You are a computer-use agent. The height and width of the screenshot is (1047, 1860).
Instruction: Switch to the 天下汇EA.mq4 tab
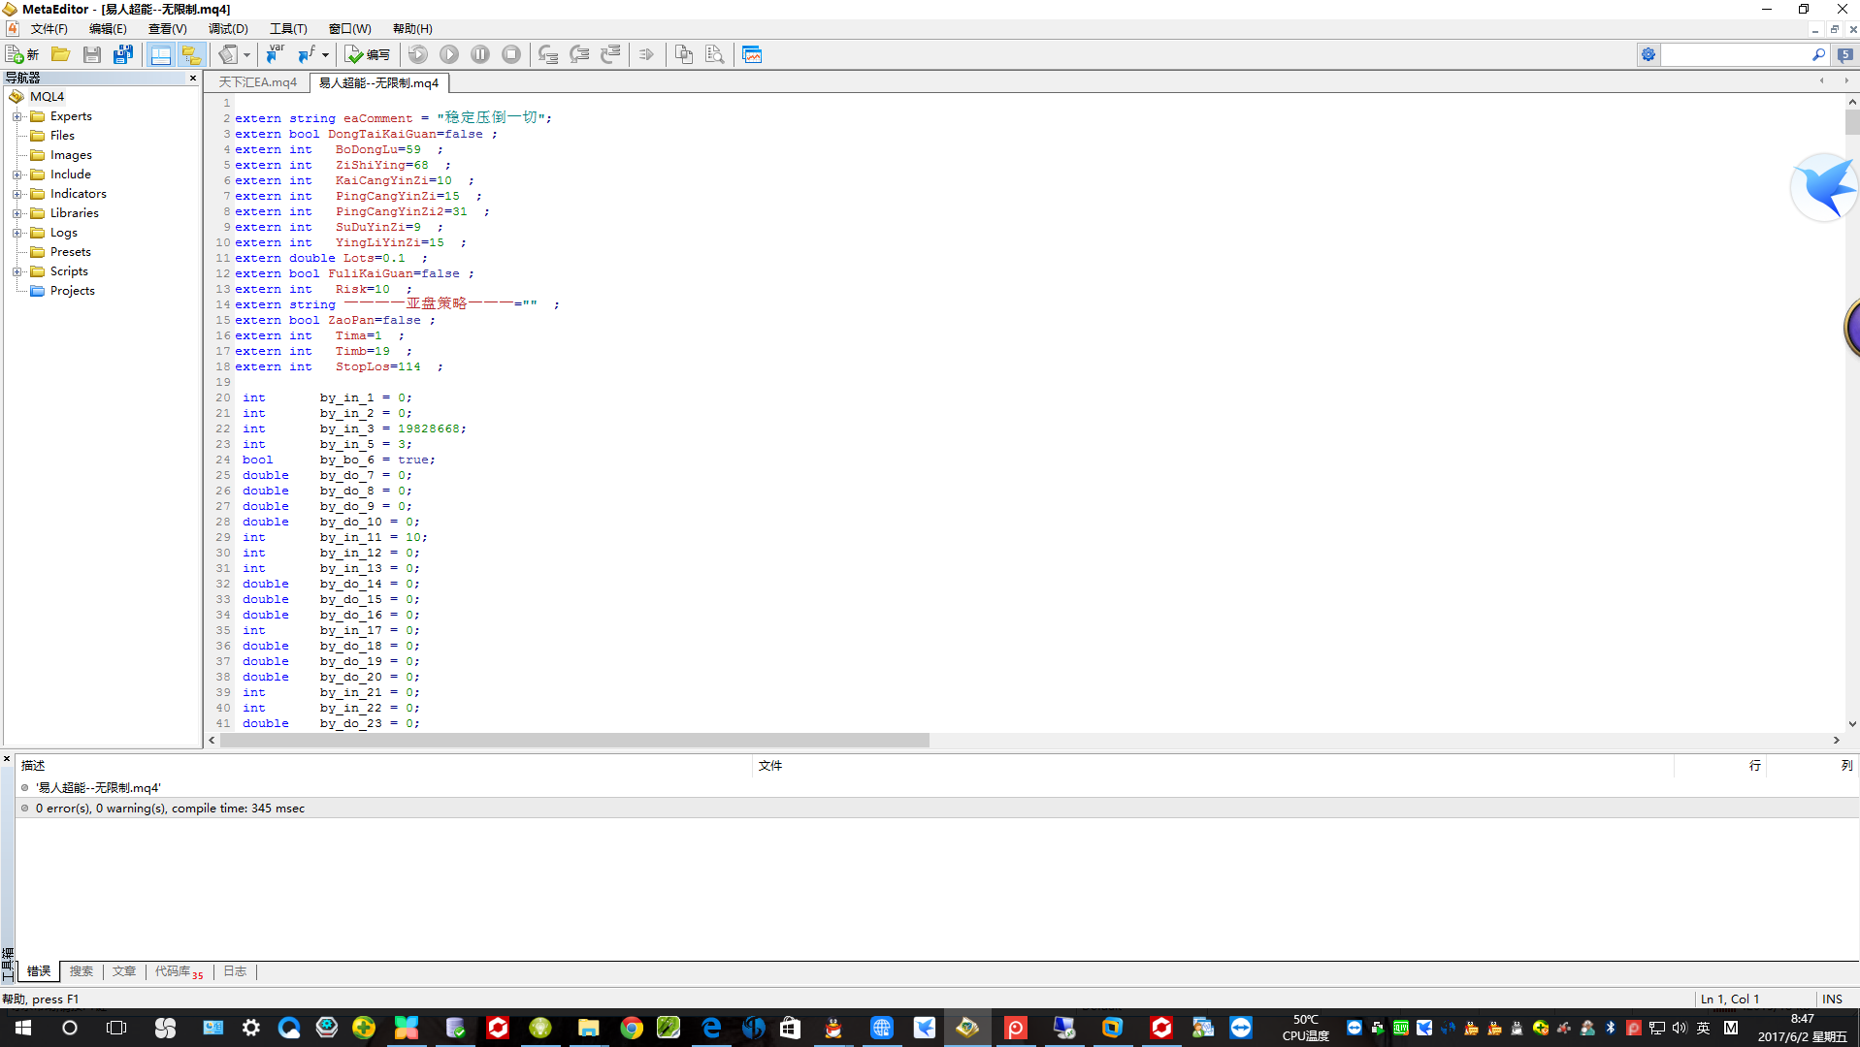[x=257, y=82]
